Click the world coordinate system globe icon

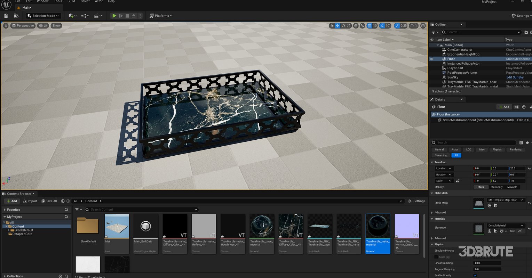pyautogui.click(x=356, y=26)
